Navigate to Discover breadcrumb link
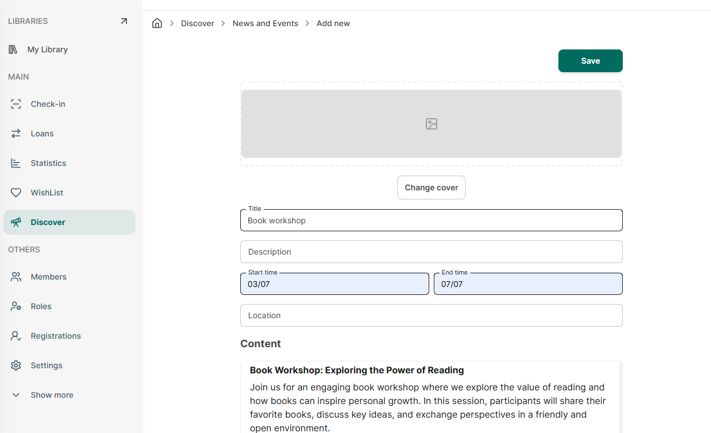The image size is (711, 433). [198, 23]
